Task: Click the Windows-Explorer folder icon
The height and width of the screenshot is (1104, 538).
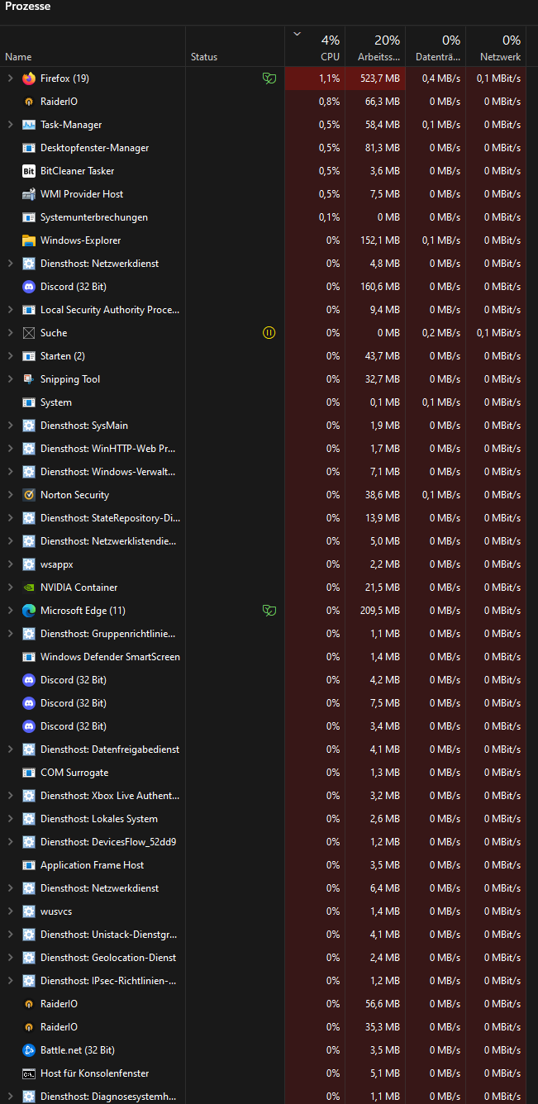Action: pos(29,240)
